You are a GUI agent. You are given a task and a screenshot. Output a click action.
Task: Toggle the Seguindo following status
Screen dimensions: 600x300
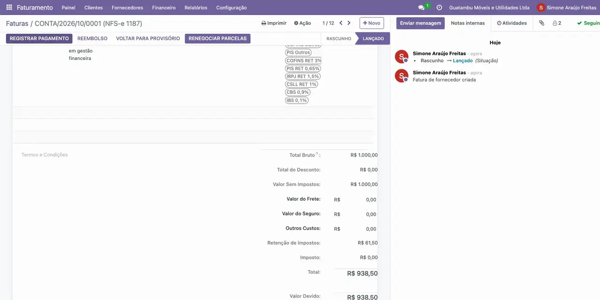pyautogui.click(x=588, y=23)
